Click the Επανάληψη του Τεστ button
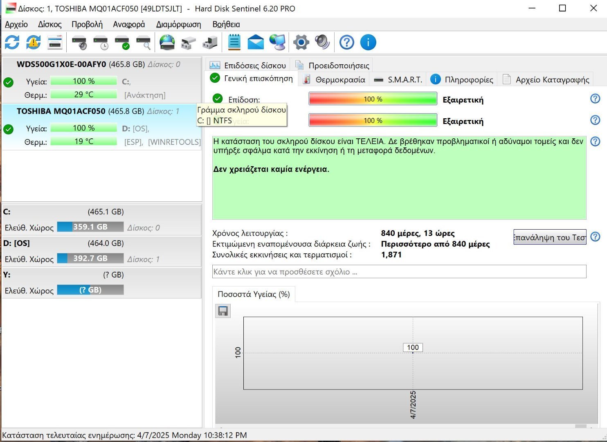Image resolution: width=607 pixels, height=442 pixels. tap(550, 237)
